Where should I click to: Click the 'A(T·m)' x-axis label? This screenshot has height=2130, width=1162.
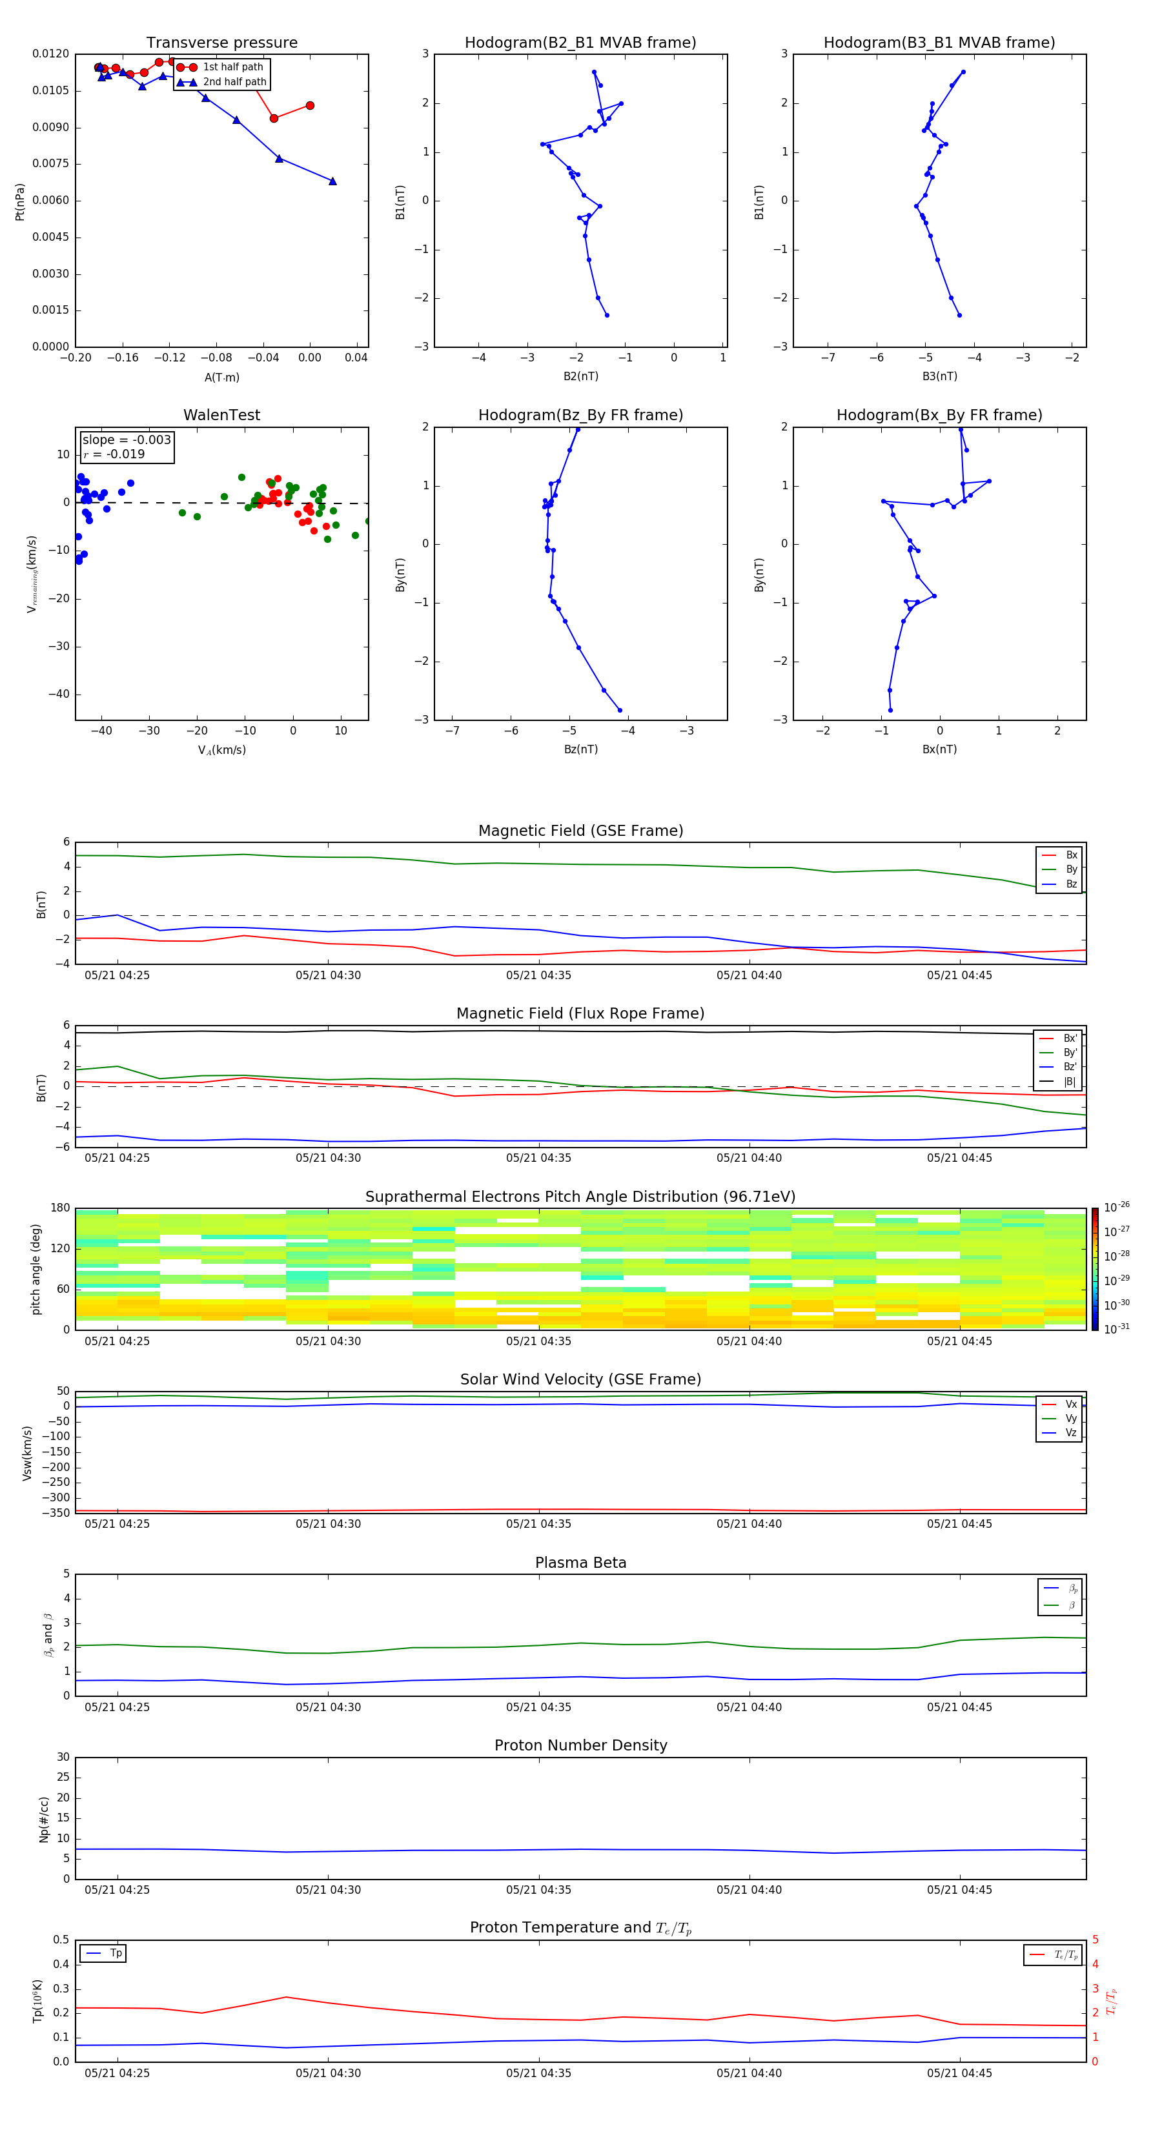click(x=221, y=377)
